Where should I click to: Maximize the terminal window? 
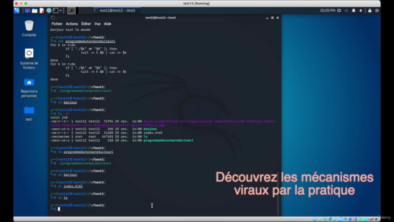coord(272,18)
